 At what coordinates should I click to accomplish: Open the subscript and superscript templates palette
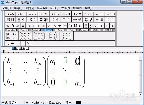[33, 20]
